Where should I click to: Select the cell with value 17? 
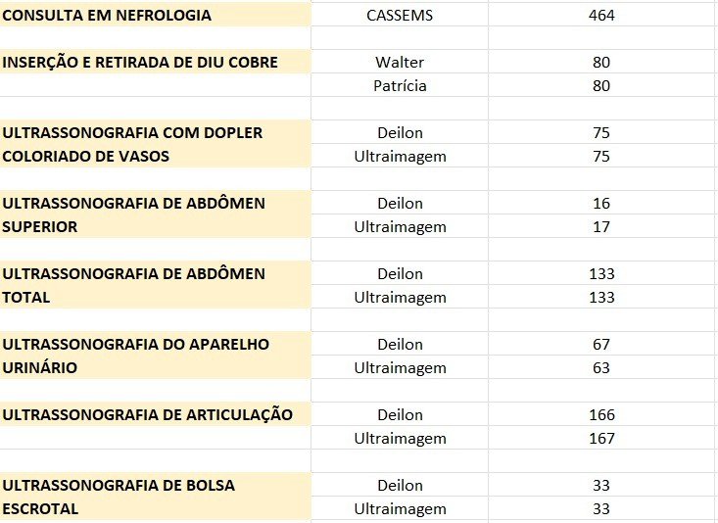click(x=601, y=226)
